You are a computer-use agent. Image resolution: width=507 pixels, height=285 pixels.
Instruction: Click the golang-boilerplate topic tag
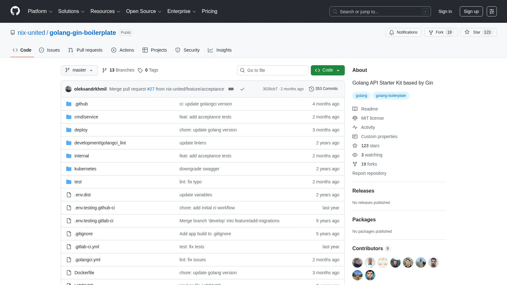(391, 96)
